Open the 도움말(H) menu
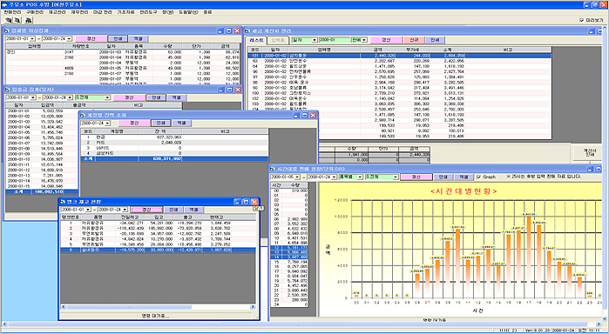Viewport: 609px width, 334px height. pyautogui.click(x=188, y=12)
